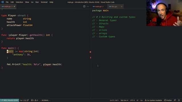Split the editor with split icon
This screenshot has width=182, height=102.
click(84, 7)
